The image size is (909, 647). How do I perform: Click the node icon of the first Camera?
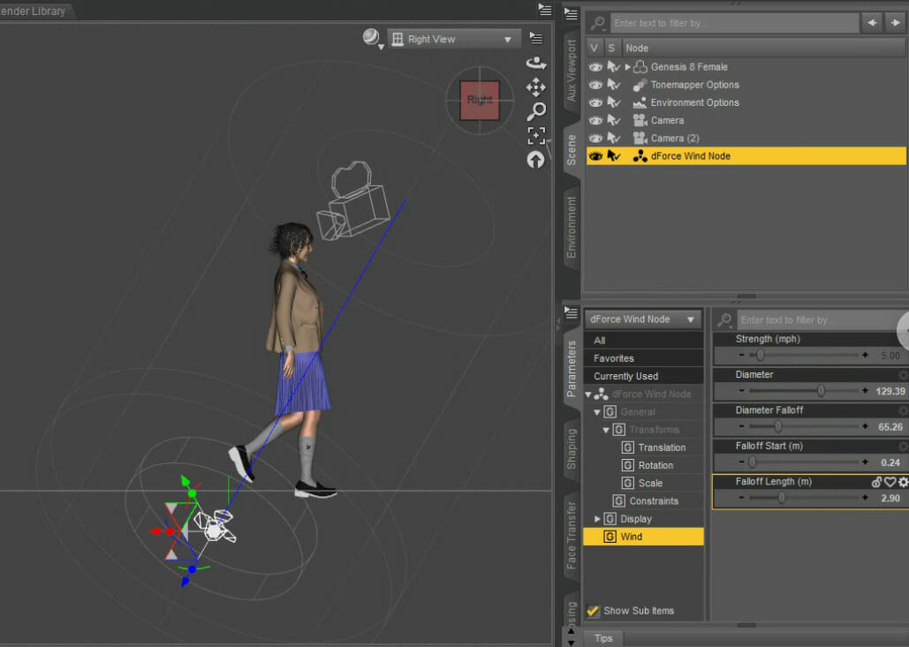[x=640, y=120]
